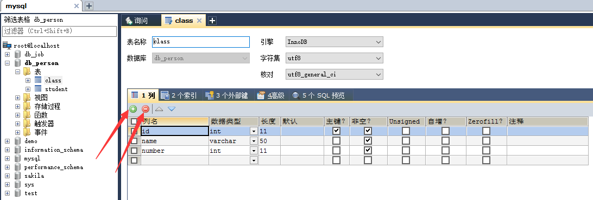Screen dimensions: 593x200
Task: Click the 过滤器 filter input box
Action: pos(60,31)
